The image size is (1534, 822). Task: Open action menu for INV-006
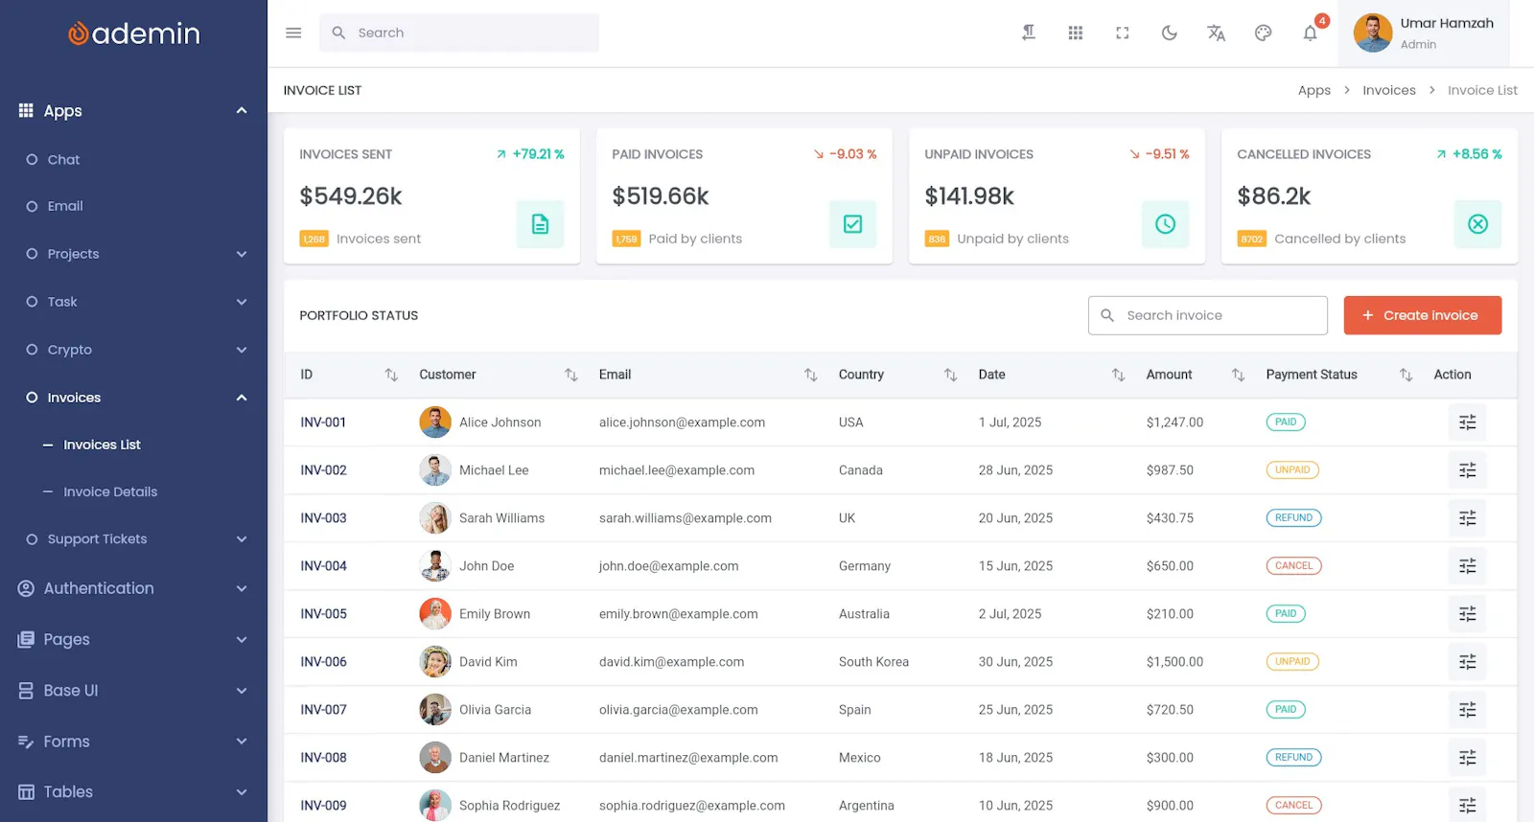coord(1467,662)
